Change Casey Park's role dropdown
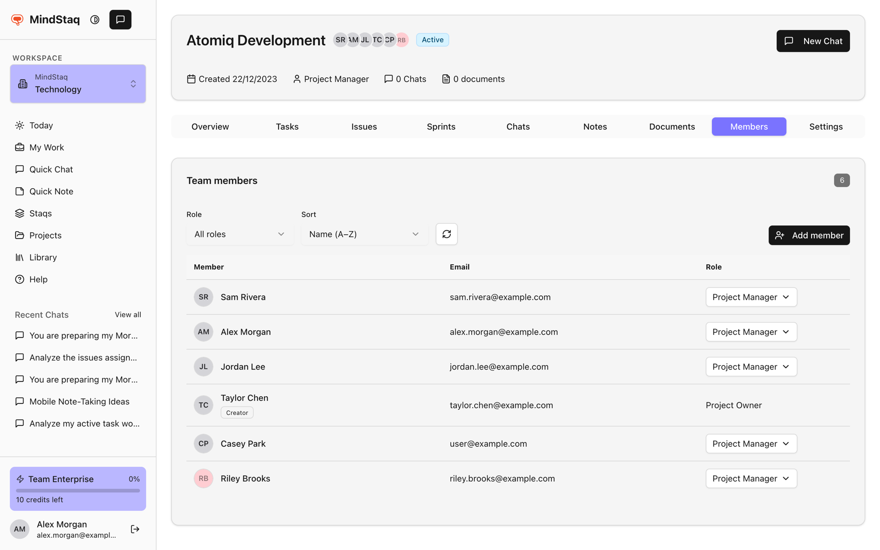 pyautogui.click(x=751, y=443)
